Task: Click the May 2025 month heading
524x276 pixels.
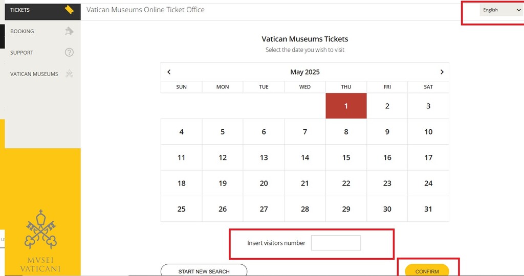Action: 305,72
